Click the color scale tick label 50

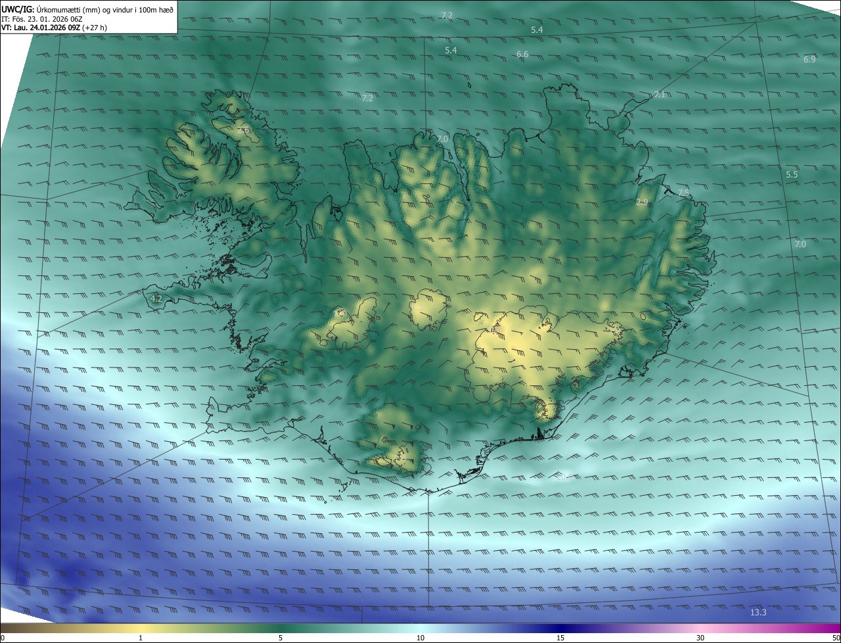[836, 638]
